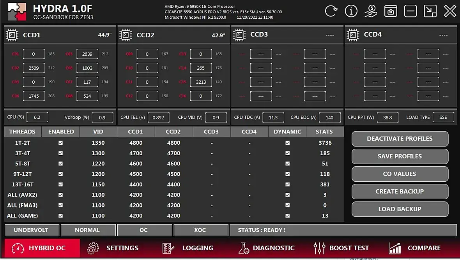The width and height of the screenshot is (460, 260).
Task: Click the LOAD TYPE field showing SSE
Action: pyautogui.click(x=443, y=117)
